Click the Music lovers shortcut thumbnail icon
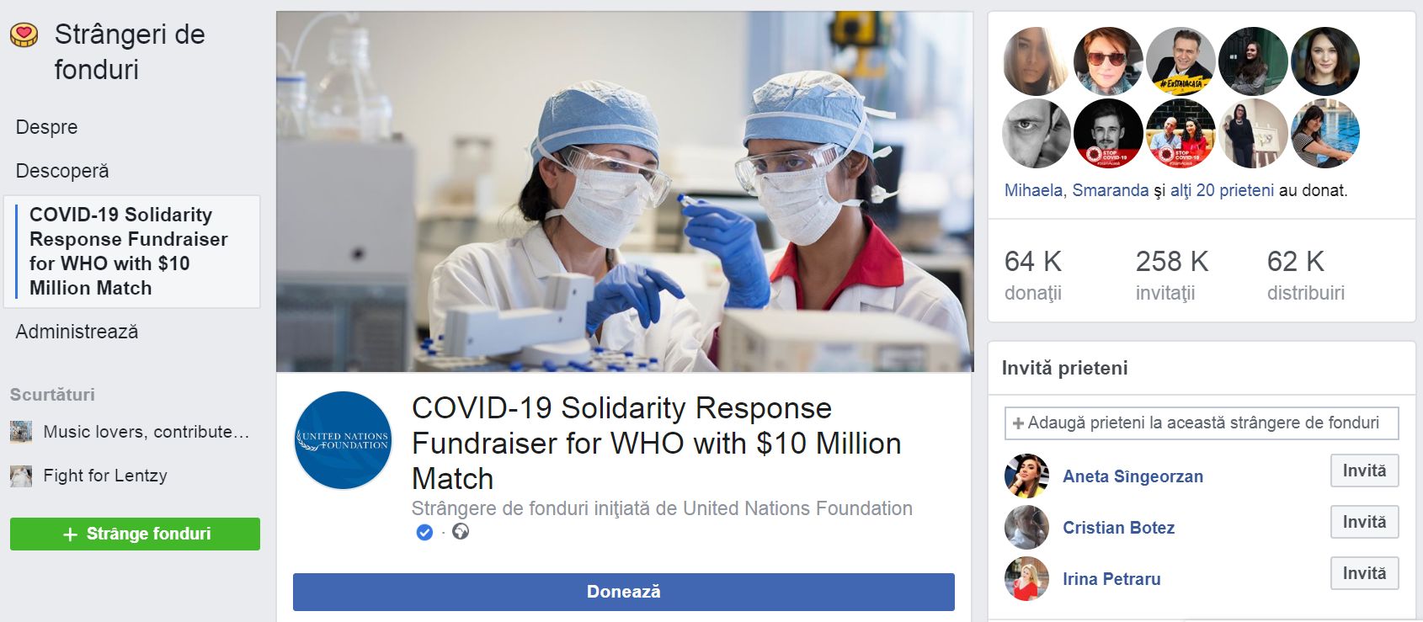Image resolution: width=1423 pixels, height=622 pixels. 21,432
